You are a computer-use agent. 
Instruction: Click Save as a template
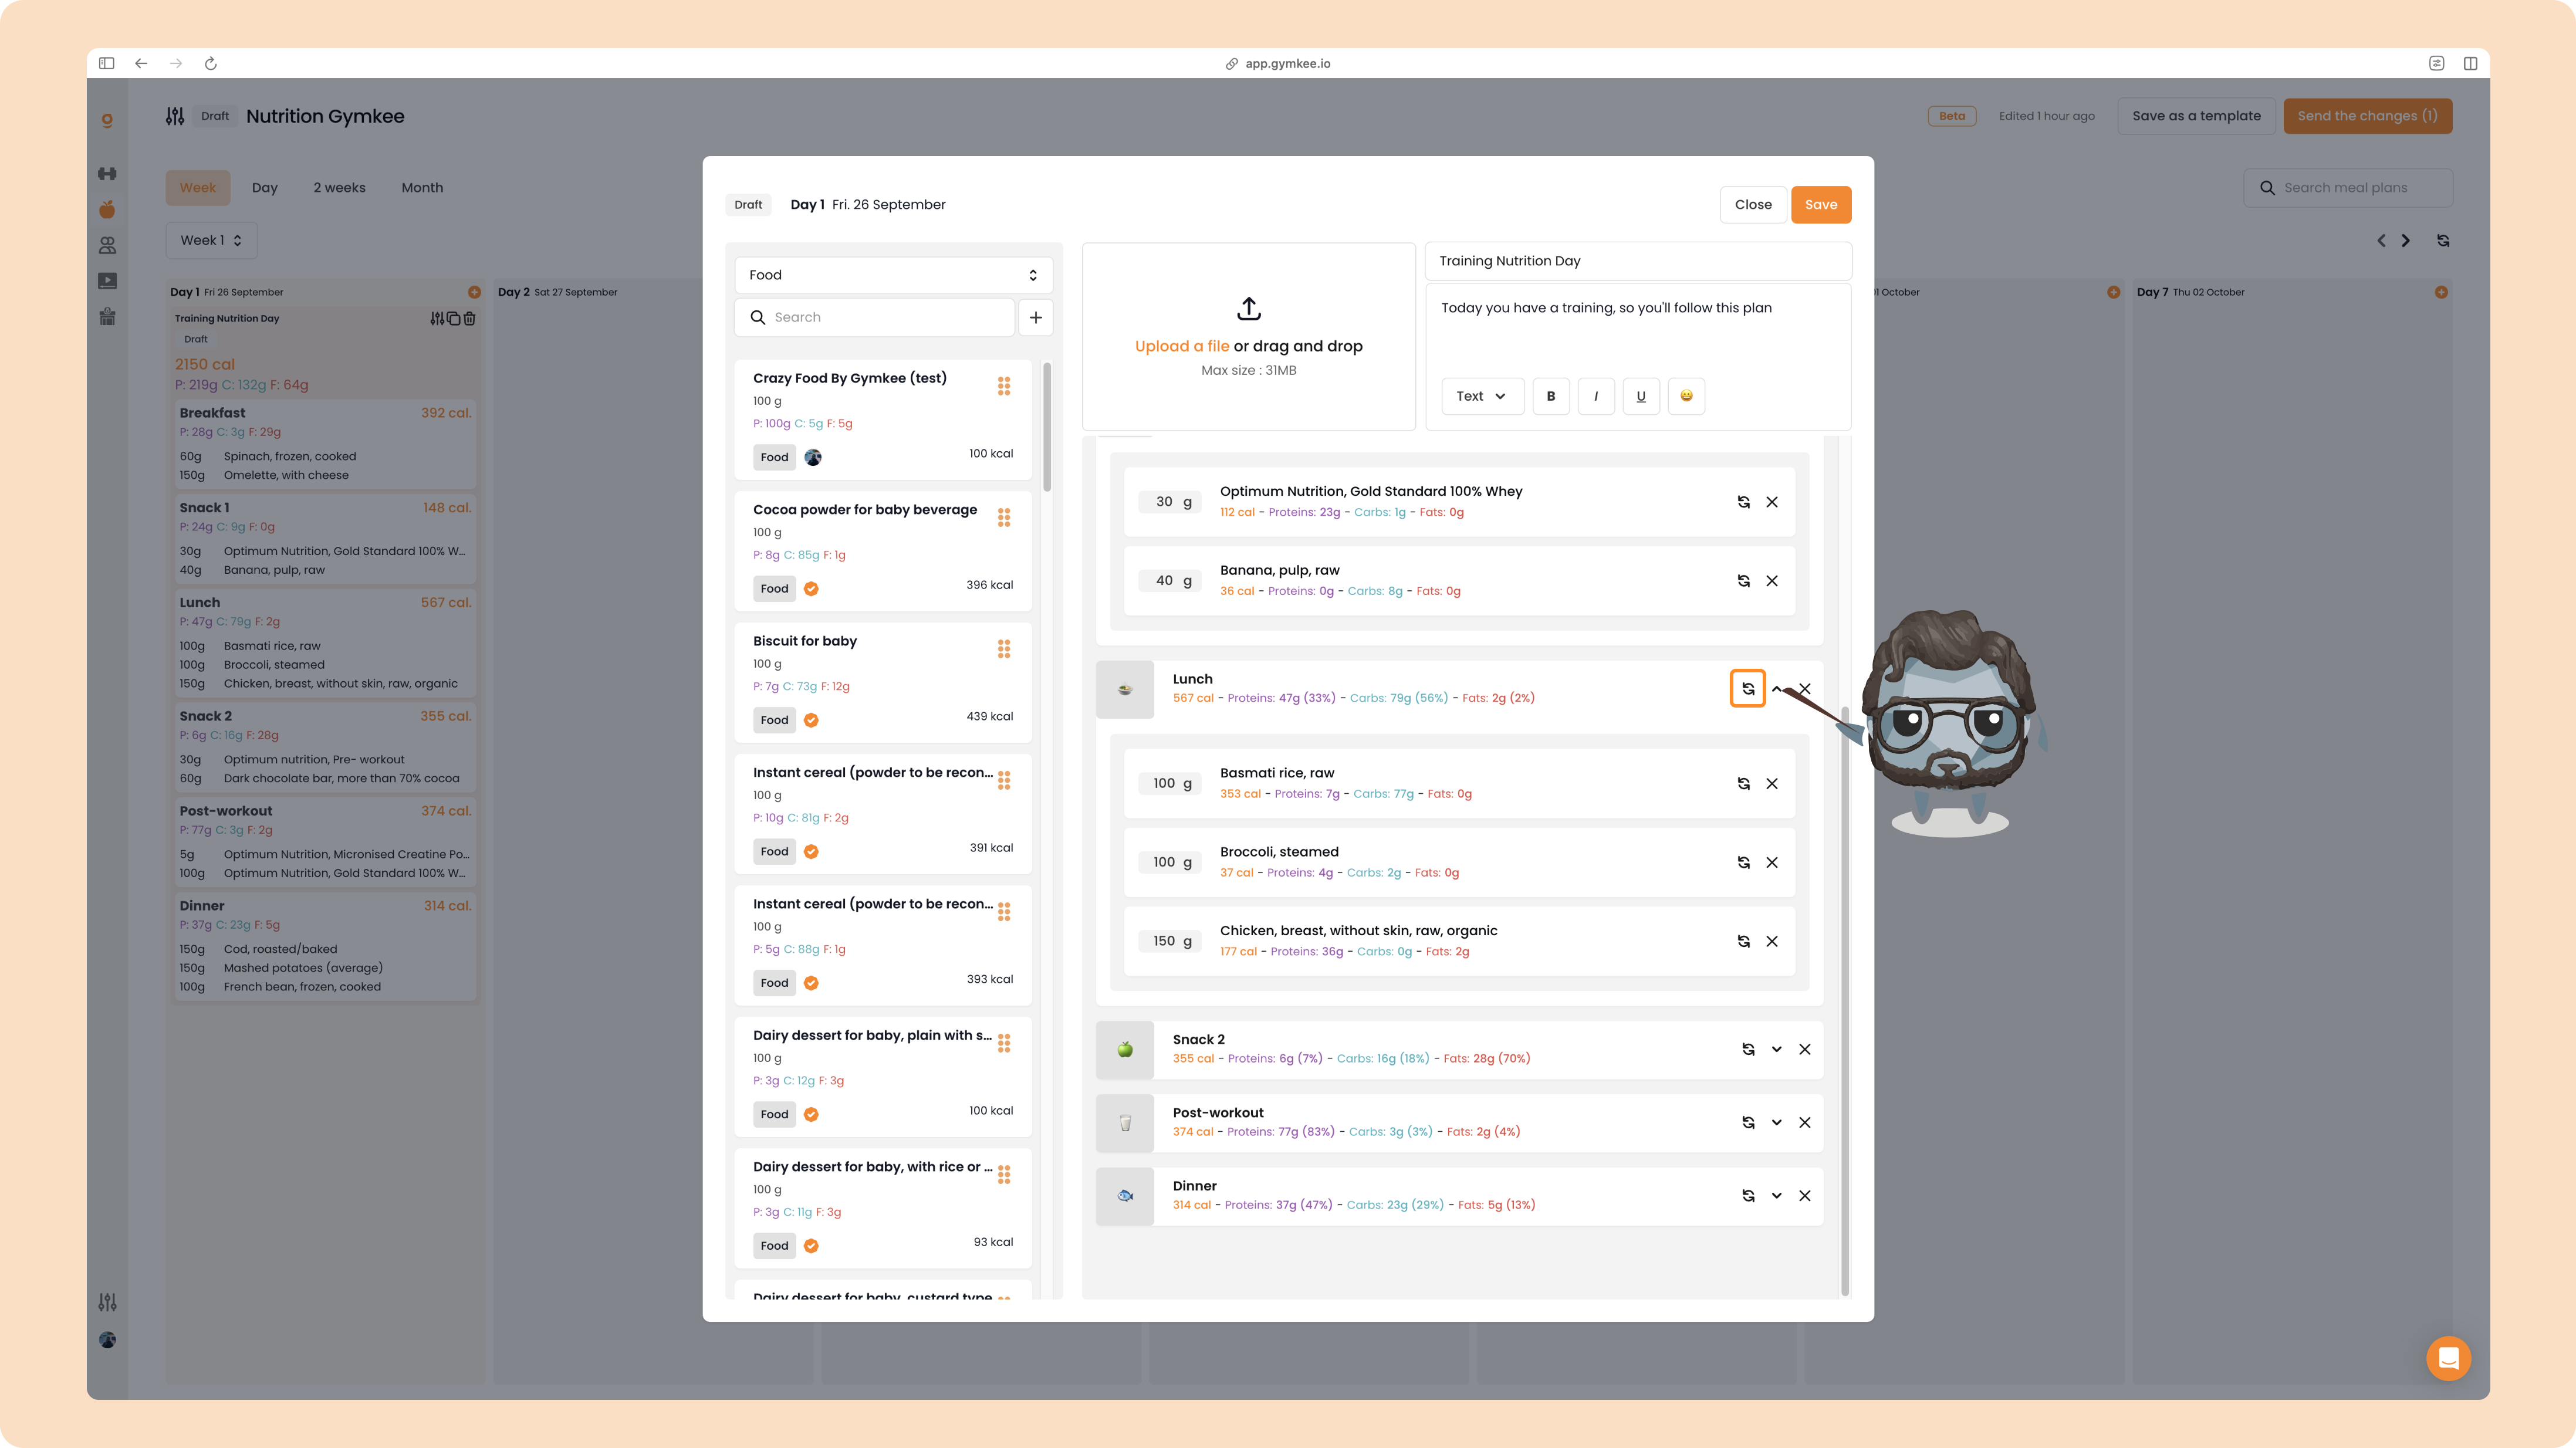tap(2196, 116)
